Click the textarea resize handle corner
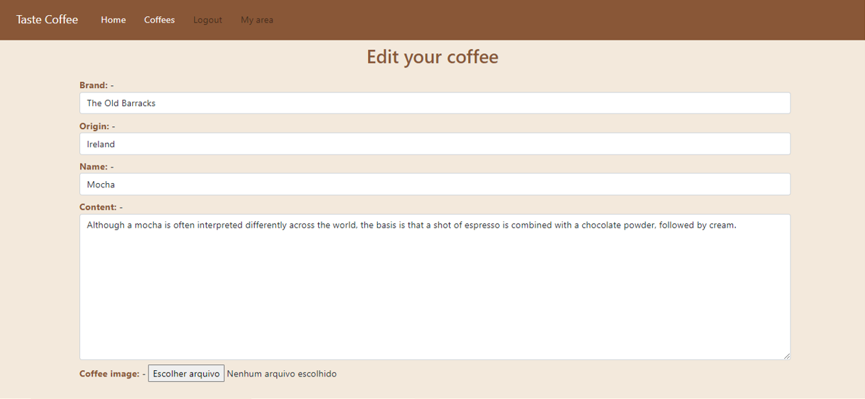 (x=786, y=355)
